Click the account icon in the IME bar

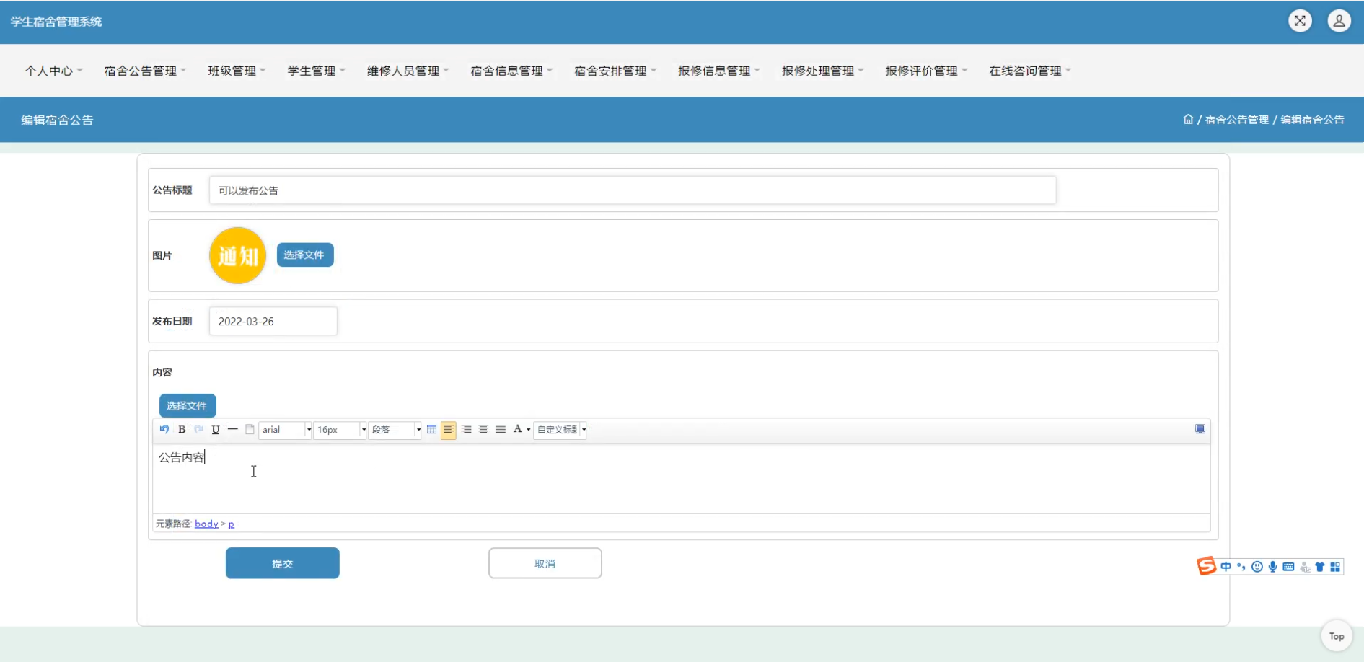pyautogui.click(x=1305, y=567)
